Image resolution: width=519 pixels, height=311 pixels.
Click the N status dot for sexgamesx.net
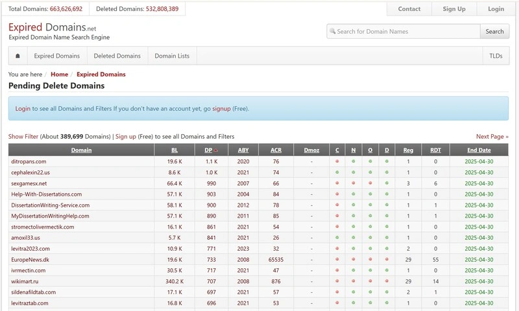click(353, 183)
